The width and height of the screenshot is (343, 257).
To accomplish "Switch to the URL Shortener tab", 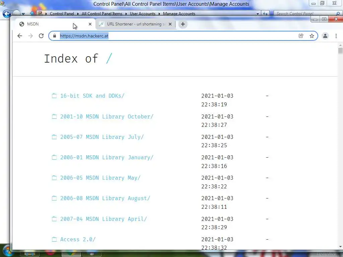I will [x=136, y=24].
